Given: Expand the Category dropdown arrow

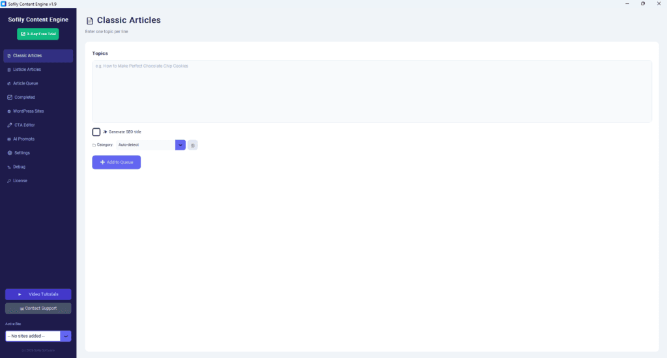Looking at the screenshot, I should pos(180,145).
